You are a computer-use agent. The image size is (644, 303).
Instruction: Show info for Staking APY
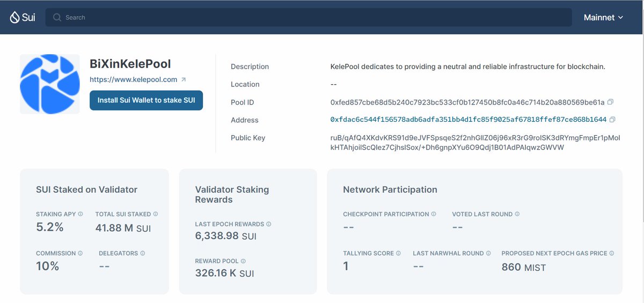coord(80,214)
